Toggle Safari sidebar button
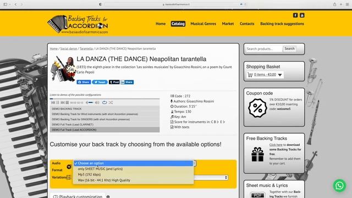 [5, 4]
